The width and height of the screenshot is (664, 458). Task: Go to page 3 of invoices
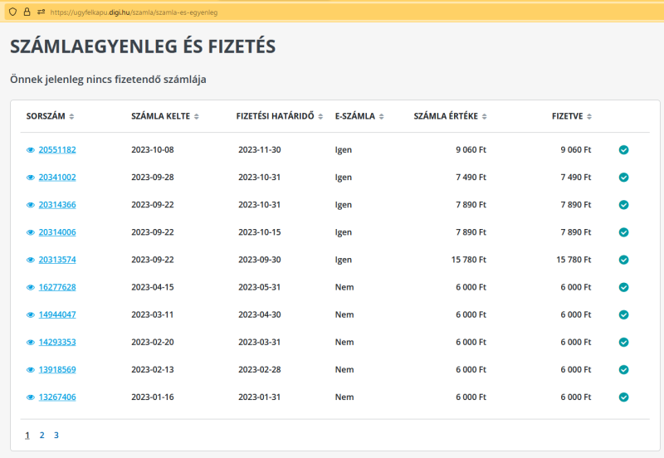(x=56, y=435)
